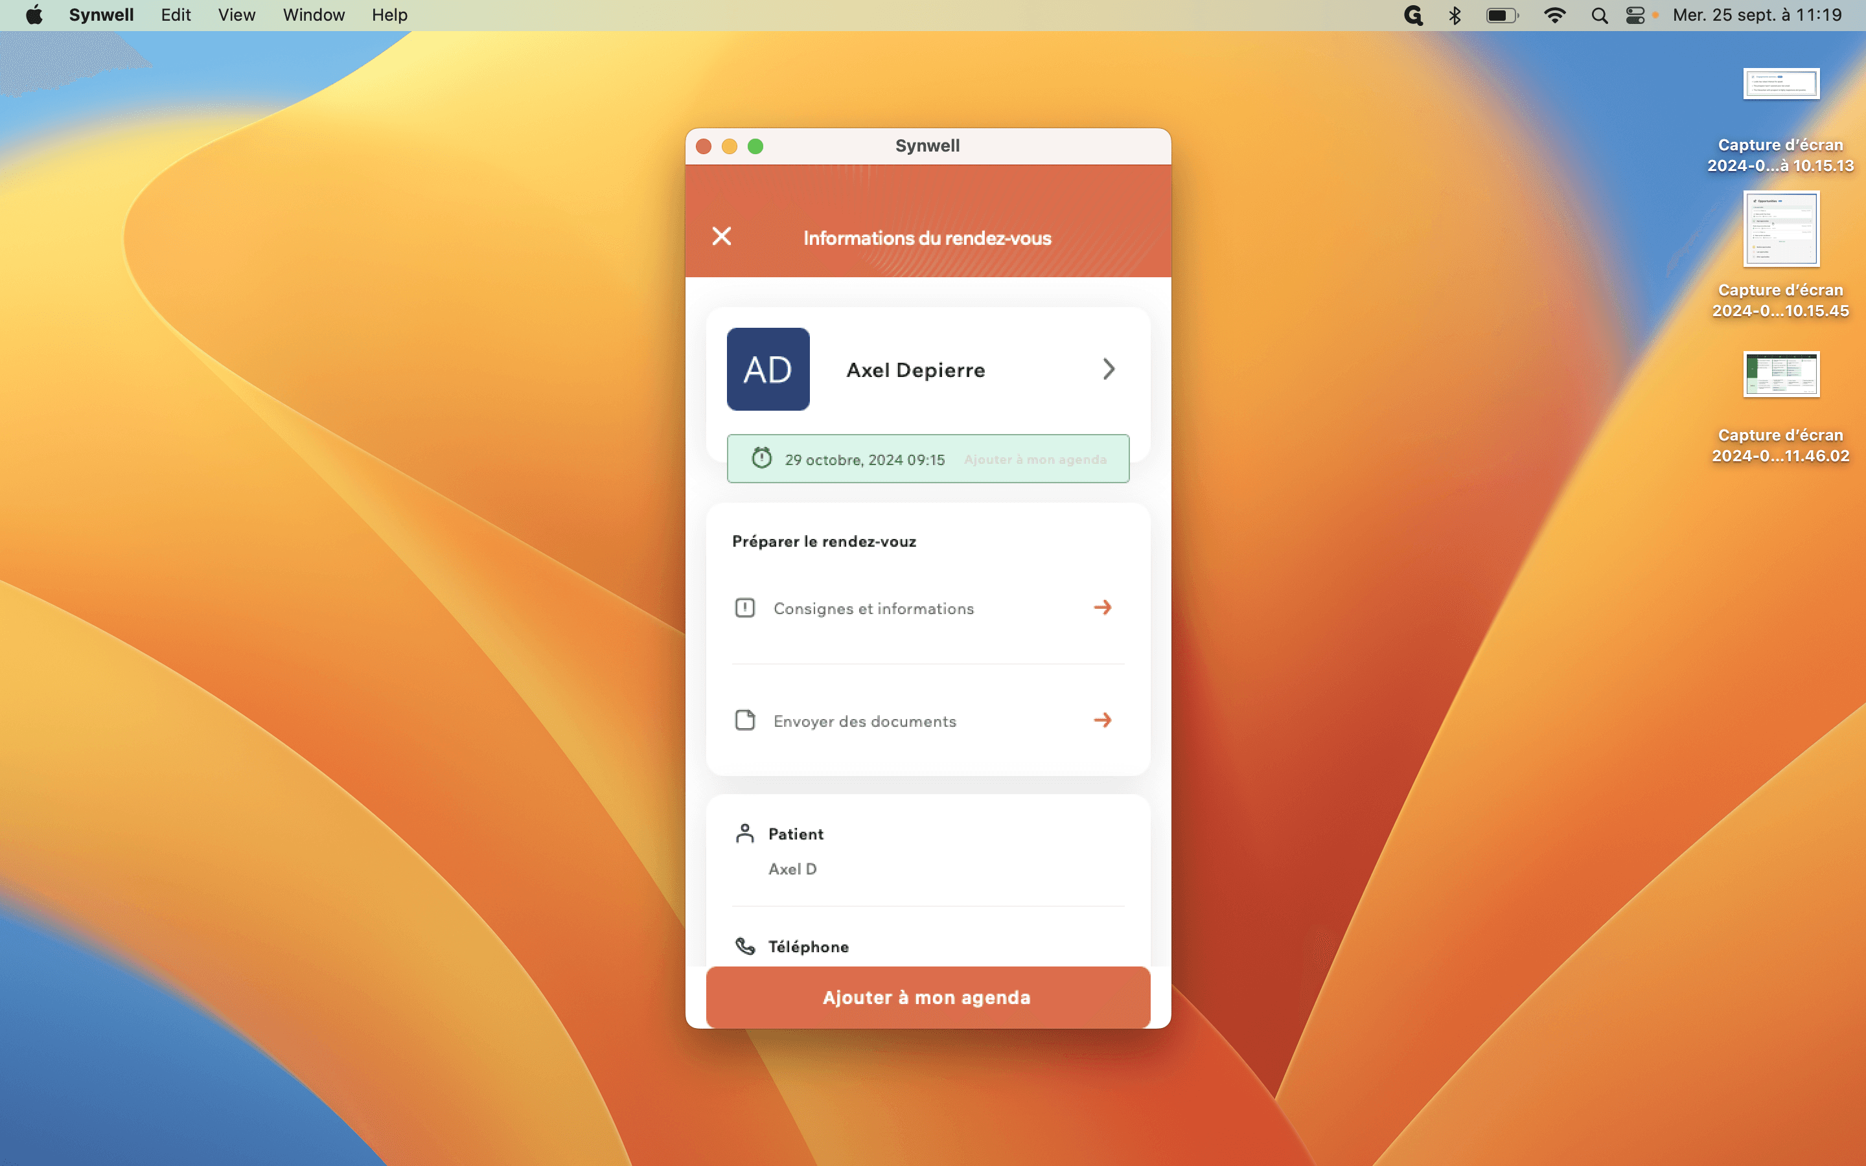Click the Patient person icon

coord(745,834)
